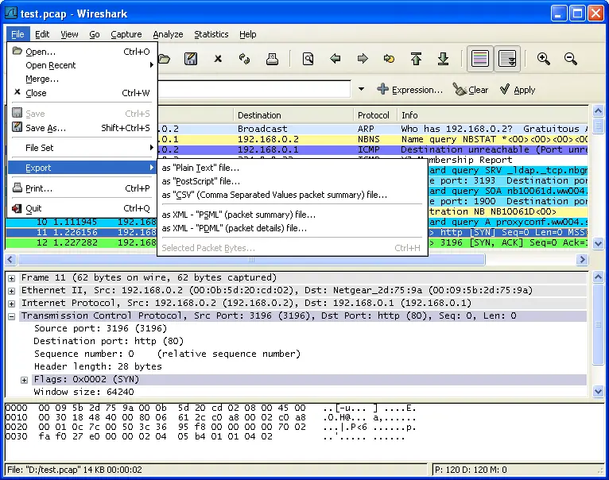Open the Statistics menu
Image resolution: width=609 pixels, height=480 pixels.
tap(211, 34)
